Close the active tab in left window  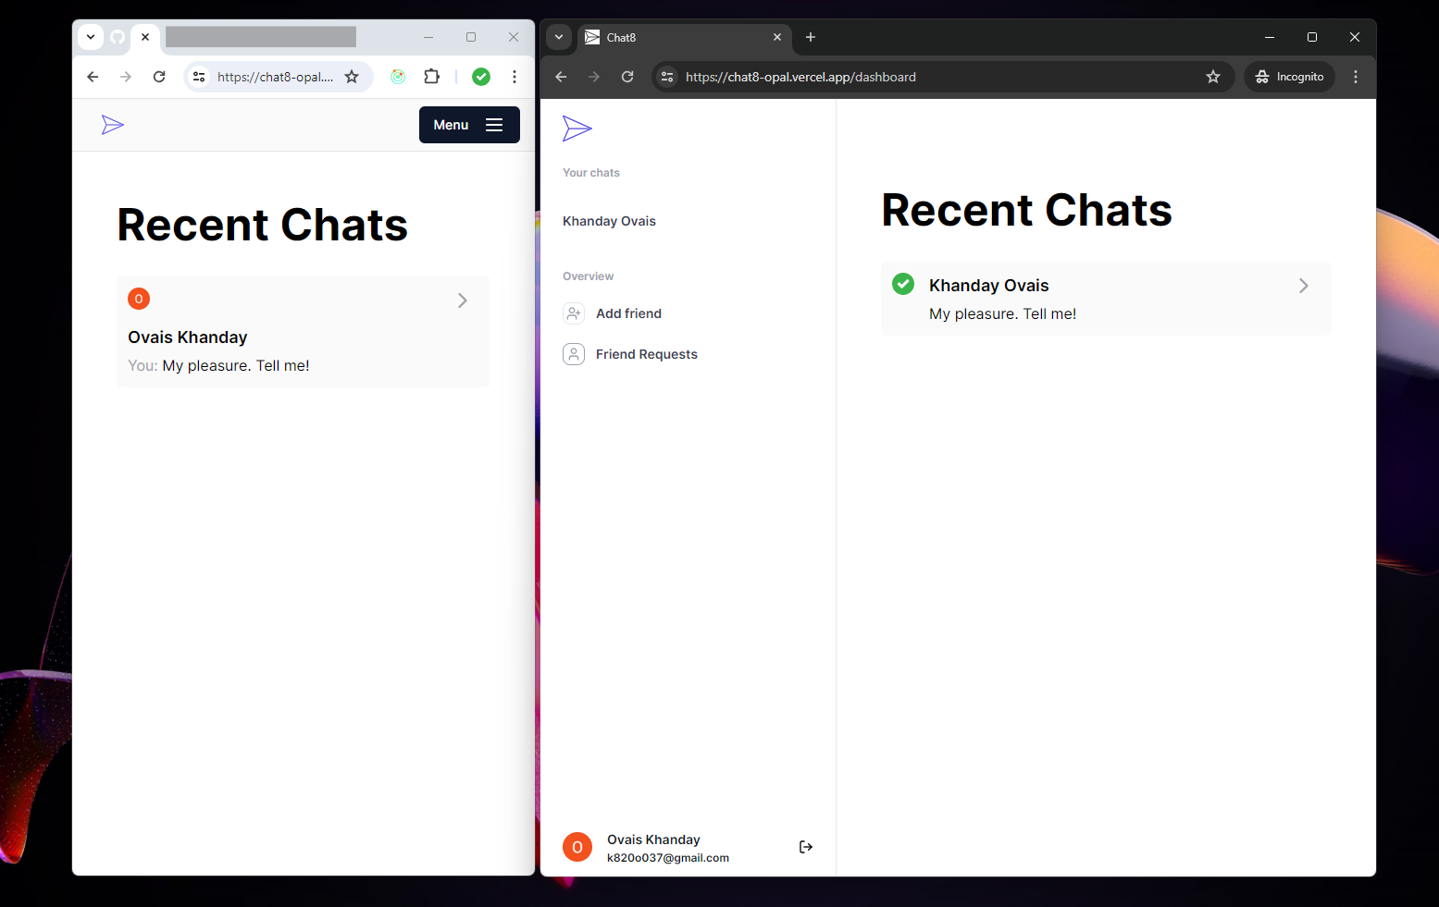click(145, 37)
